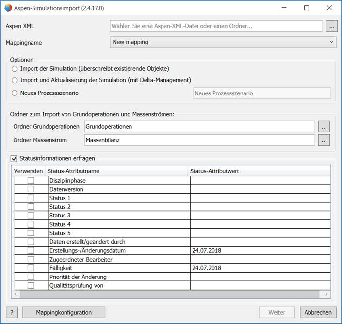
Task: Click the Verwenden column header
Action: (x=28, y=171)
